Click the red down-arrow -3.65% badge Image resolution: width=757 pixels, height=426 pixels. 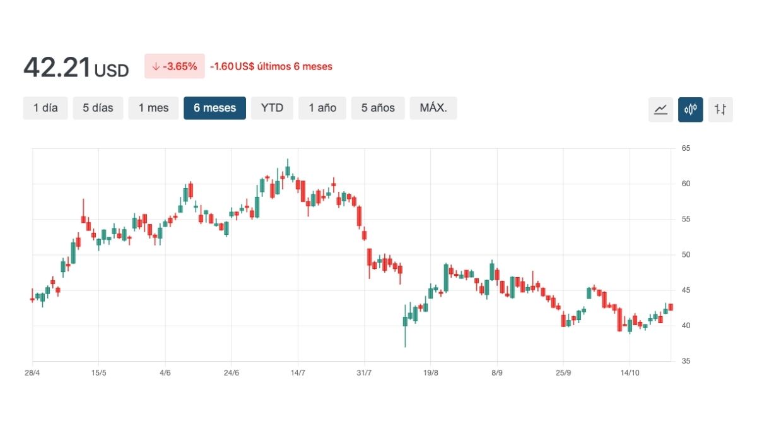174,66
